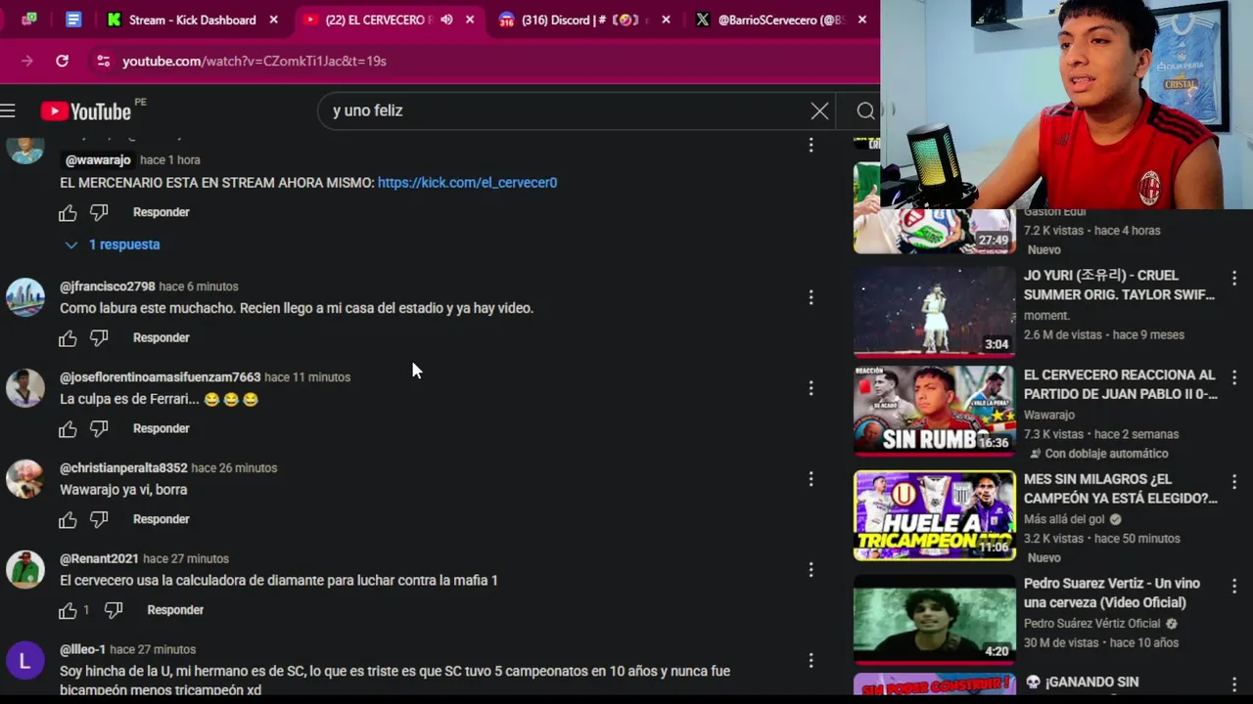The width and height of the screenshot is (1253, 704).
Task: Focus the browser address bar URL
Action: pyautogui.click(x=255, y=61)
